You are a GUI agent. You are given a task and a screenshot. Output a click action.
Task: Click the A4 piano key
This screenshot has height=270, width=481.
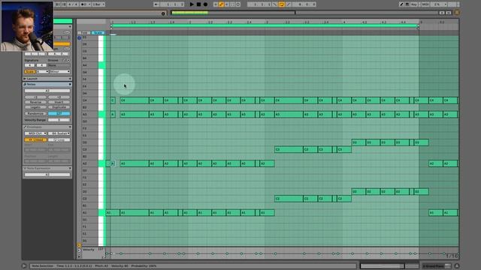coord(101,65)
